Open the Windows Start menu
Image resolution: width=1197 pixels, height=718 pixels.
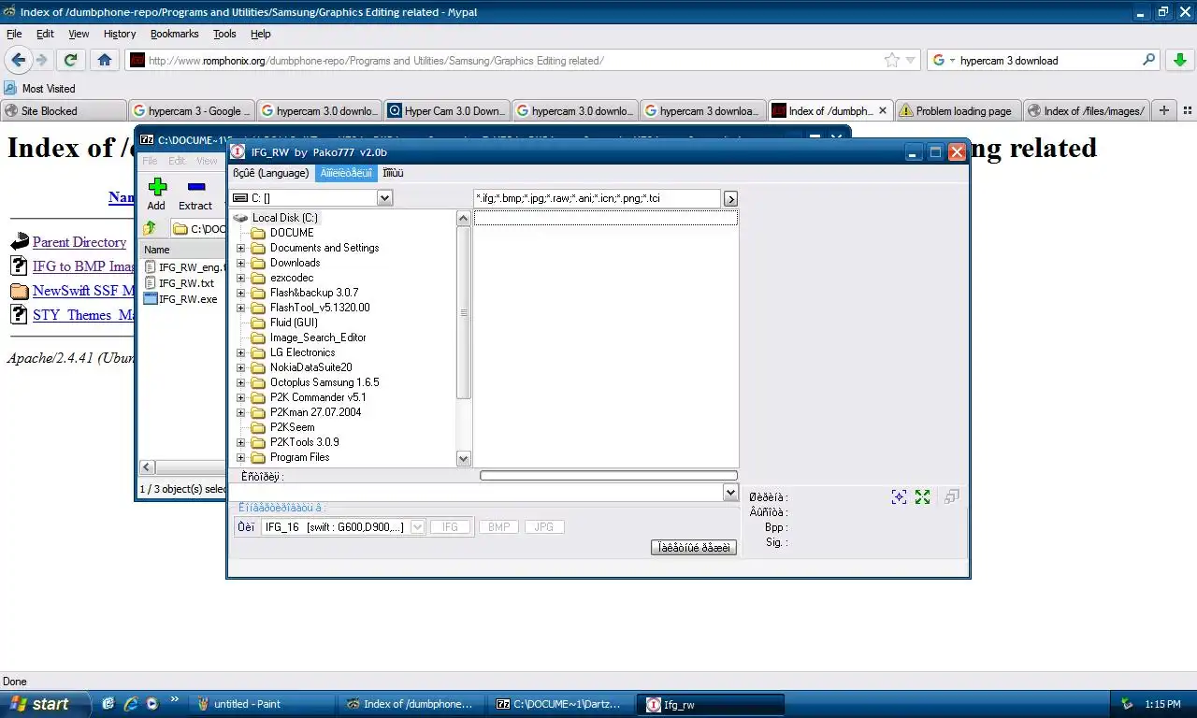coord(45,704)
